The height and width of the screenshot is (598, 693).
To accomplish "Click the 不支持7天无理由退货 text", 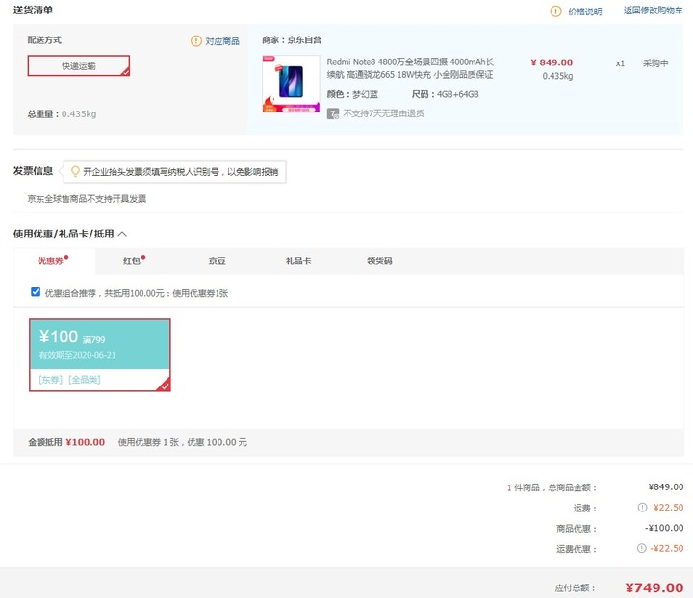I will (x=384, y=113).
